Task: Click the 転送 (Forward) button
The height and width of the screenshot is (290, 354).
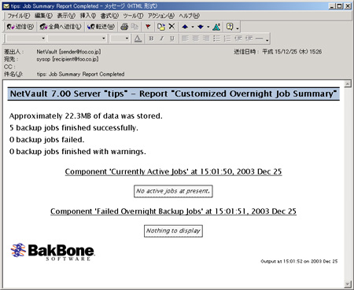Action: pyautogui.click(x=101, y=27)
